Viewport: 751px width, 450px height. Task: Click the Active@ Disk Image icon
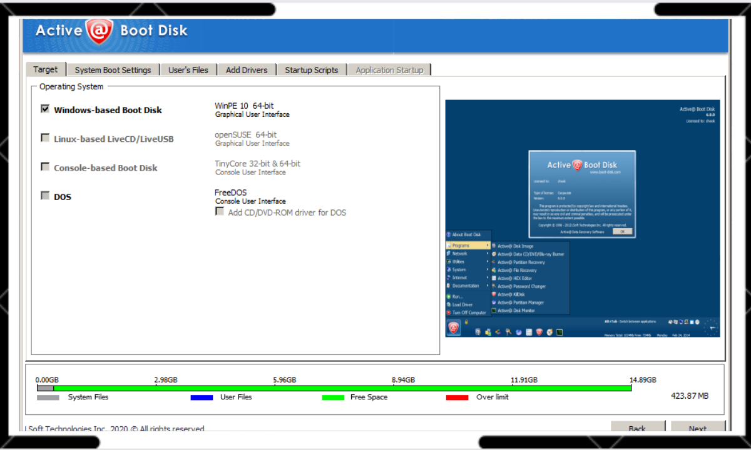click(x=494, y=246)
